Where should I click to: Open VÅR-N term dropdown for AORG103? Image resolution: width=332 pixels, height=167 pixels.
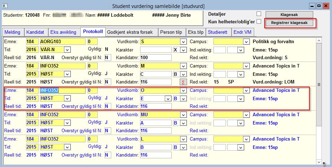click(x=67, y=50)
